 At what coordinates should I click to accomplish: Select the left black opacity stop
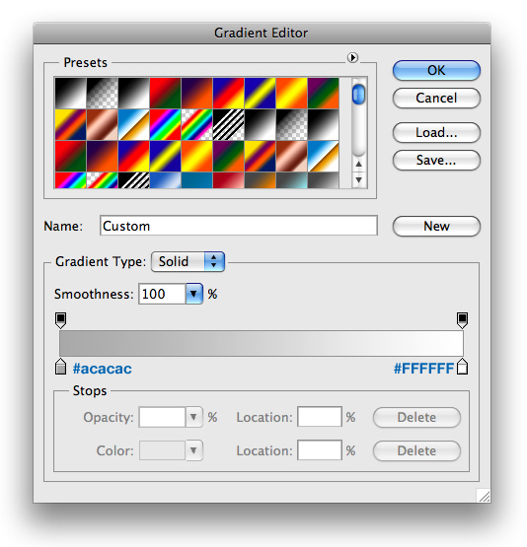point(61,320)
